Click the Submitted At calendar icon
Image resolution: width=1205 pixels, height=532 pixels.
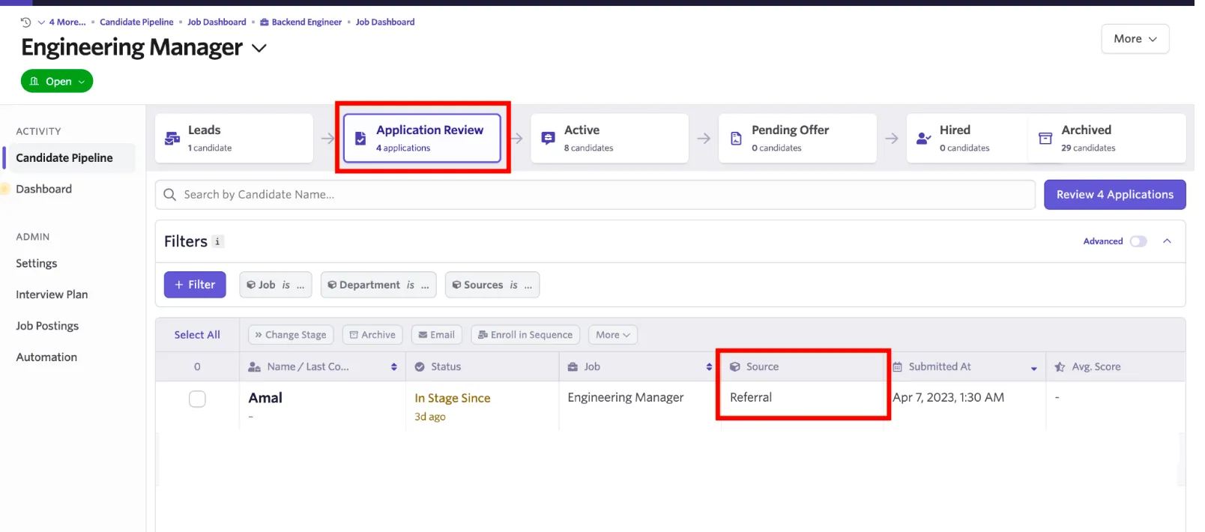897,367
